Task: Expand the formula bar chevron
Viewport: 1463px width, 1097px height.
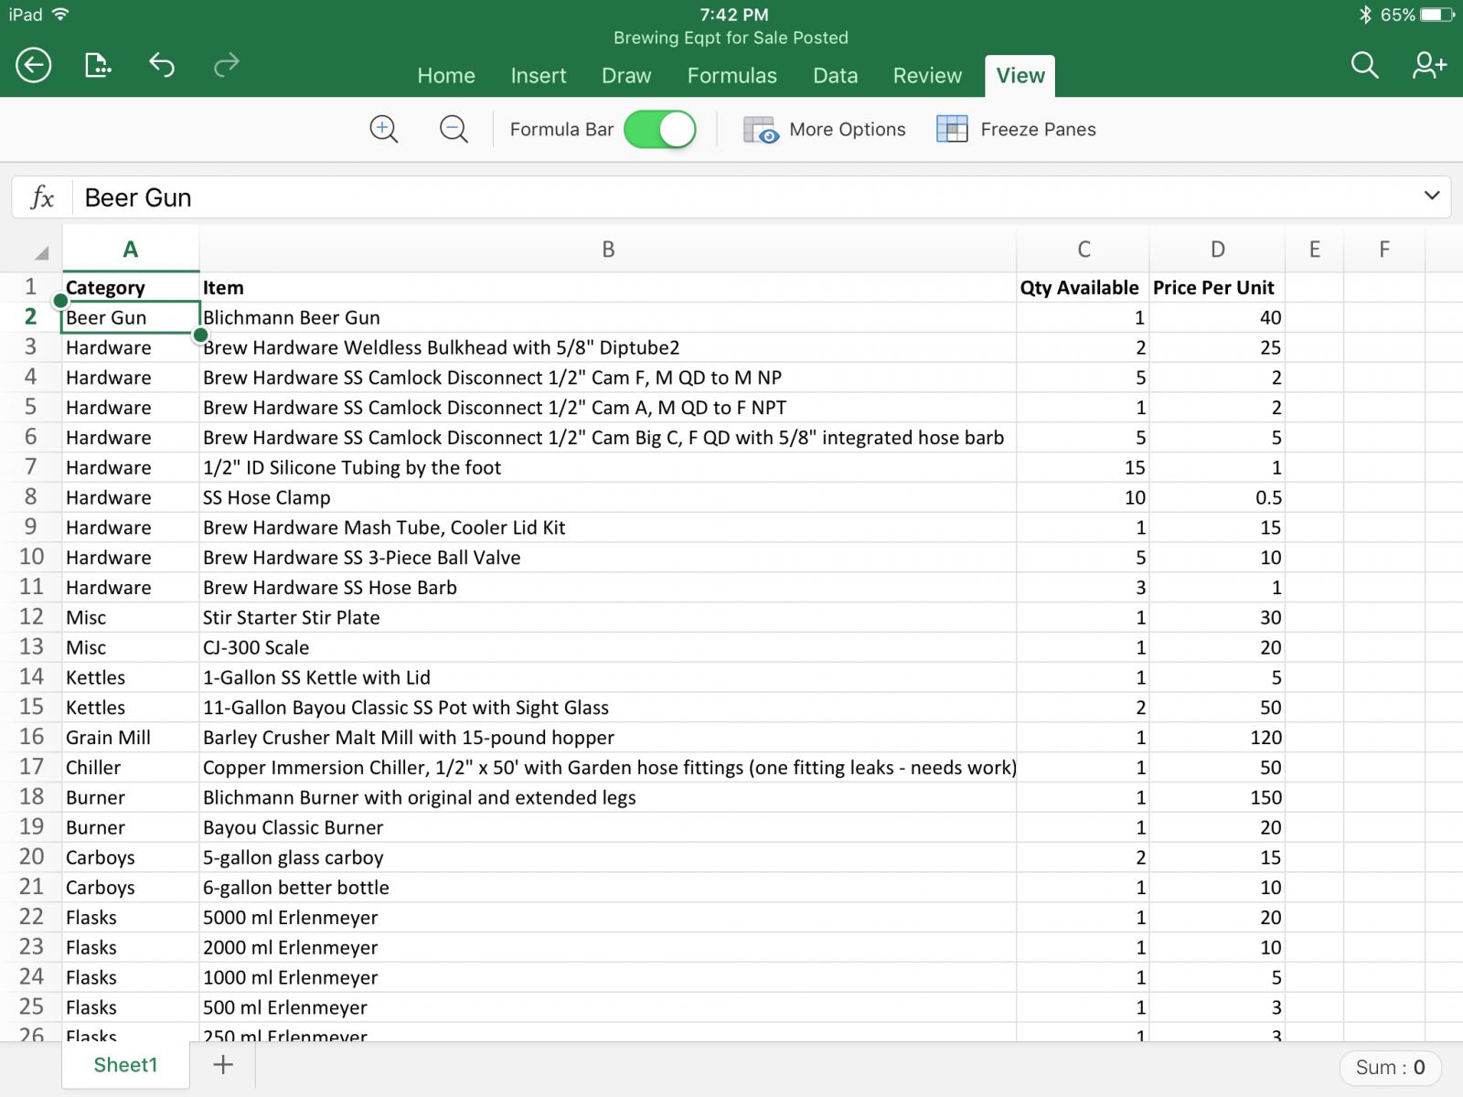Action: click(x=1431, y=196)
